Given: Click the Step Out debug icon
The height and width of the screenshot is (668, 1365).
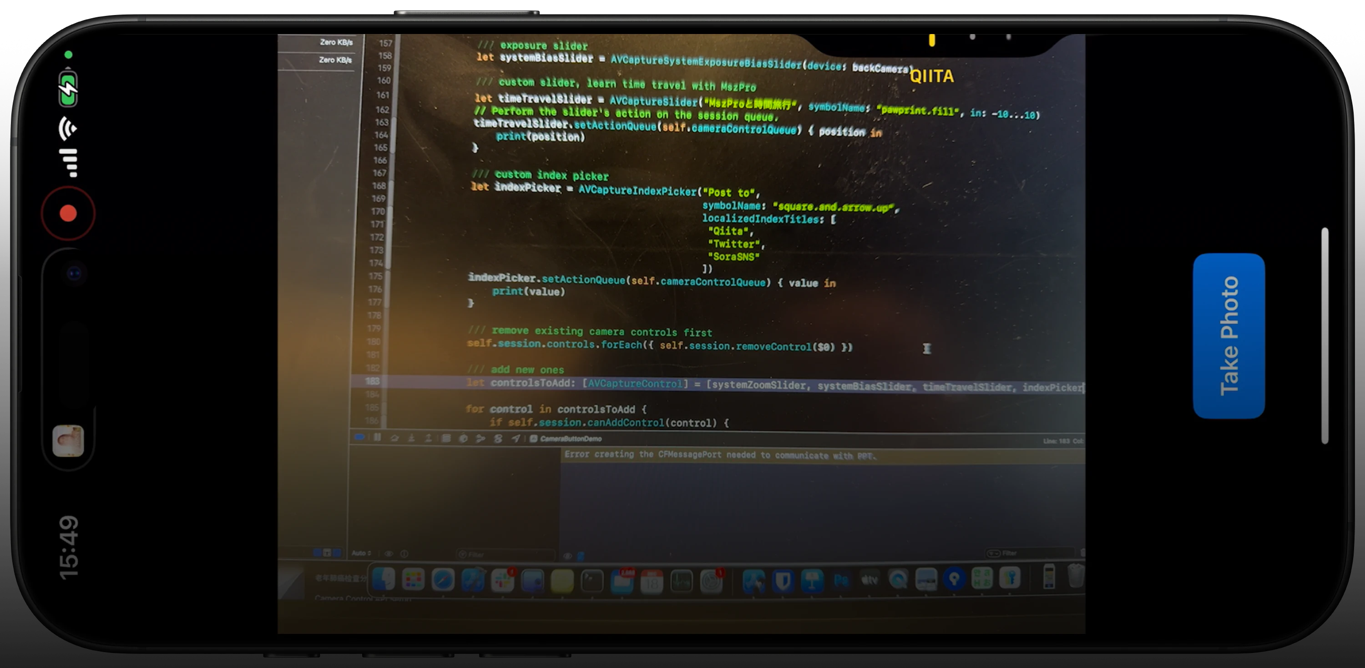Looking at the screenshot, I should coord(428,438).
